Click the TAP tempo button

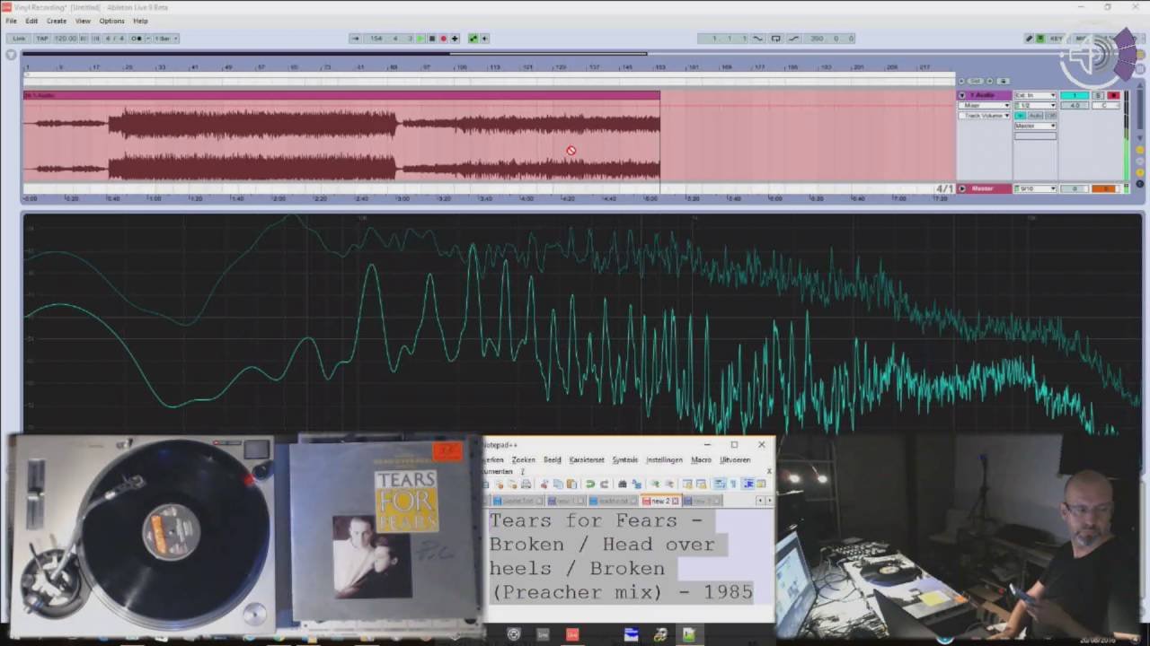coord(42,39)
